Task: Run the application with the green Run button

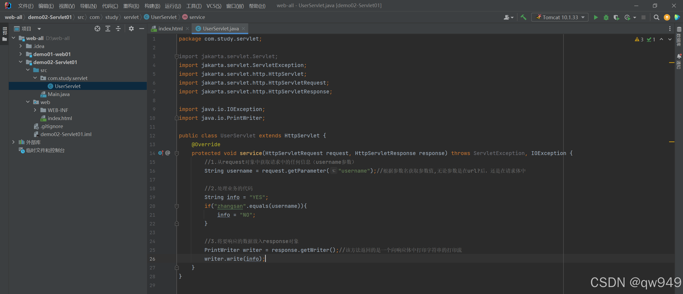Action: pyautogui.click(x=595, y=17)
